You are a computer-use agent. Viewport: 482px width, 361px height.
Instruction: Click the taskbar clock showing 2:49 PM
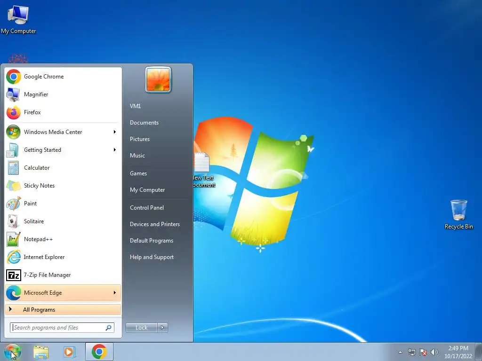click(x=458, y=352)
